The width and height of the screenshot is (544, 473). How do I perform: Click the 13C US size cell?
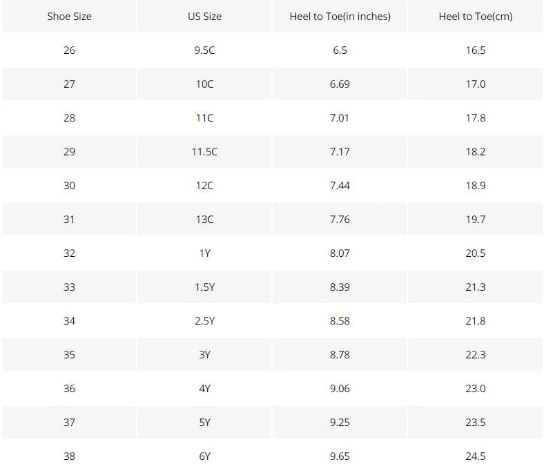point(204,220)
